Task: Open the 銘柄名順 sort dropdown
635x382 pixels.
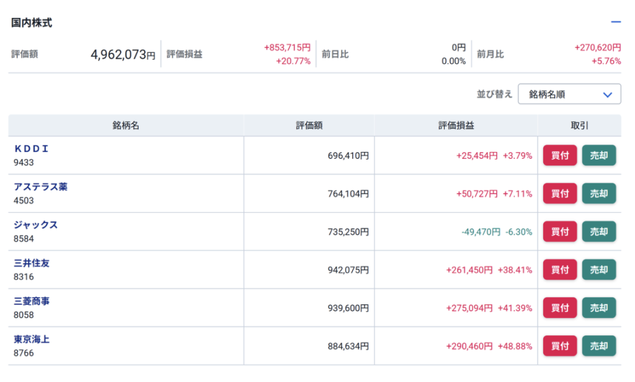Action: 569,94
